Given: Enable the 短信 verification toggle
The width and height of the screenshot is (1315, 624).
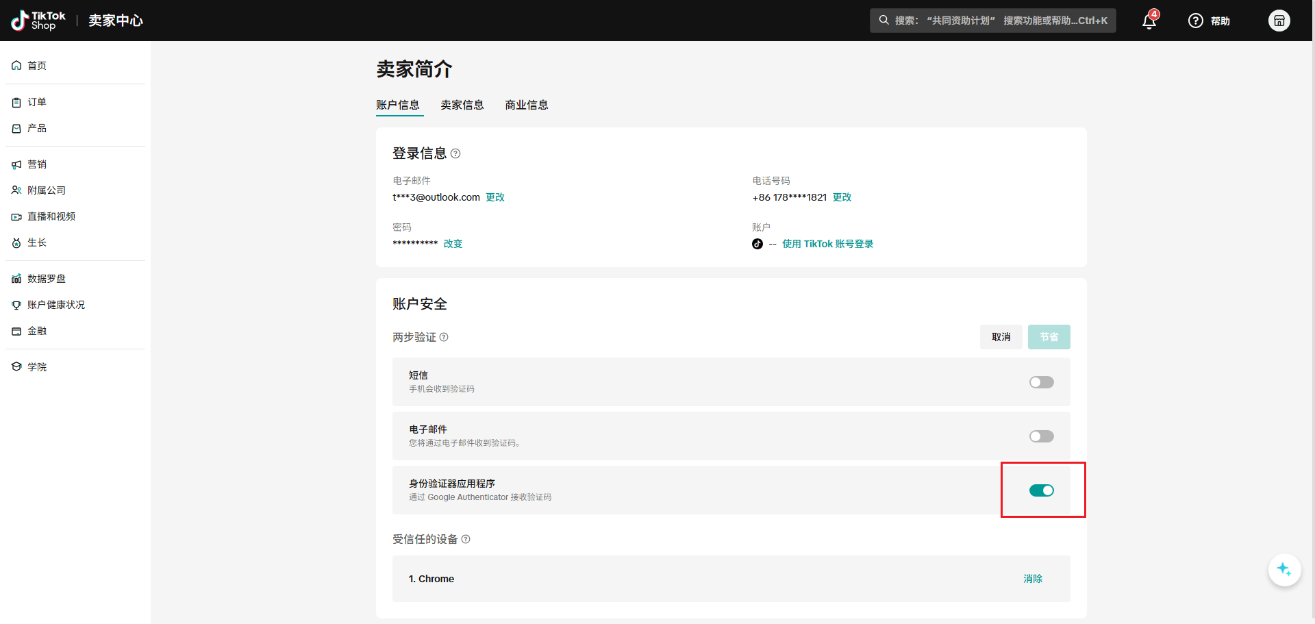Looking at the screenshot, I should coord(1041,382).
